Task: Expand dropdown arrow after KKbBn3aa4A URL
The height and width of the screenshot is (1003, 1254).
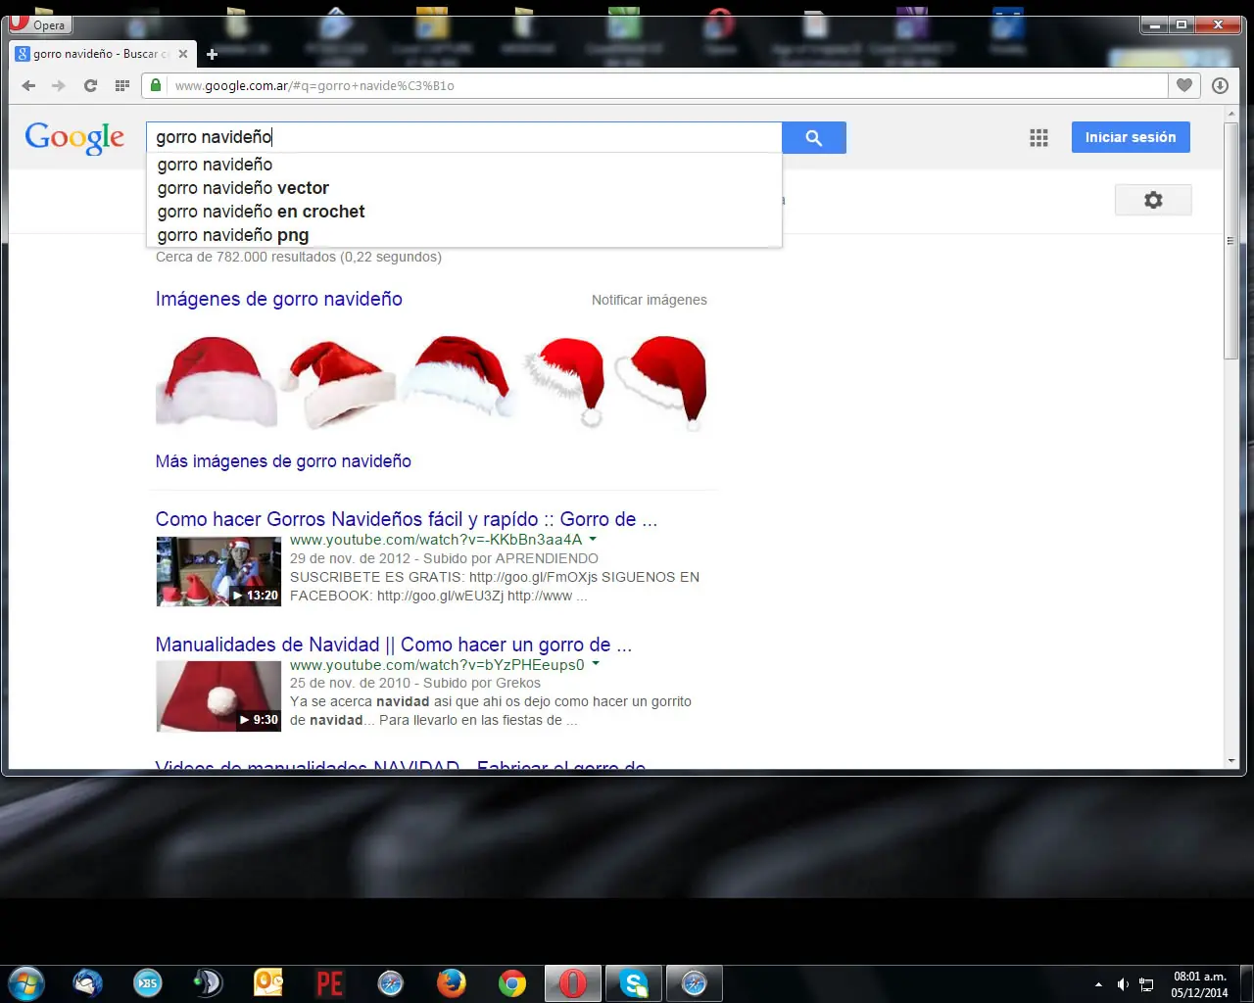Action: [x=593, y=539]
